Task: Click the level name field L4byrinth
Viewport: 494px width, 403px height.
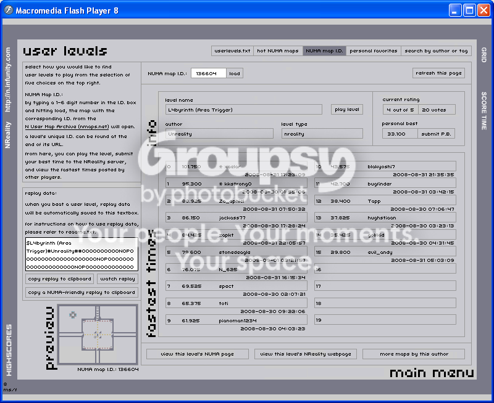Action: 244,110
